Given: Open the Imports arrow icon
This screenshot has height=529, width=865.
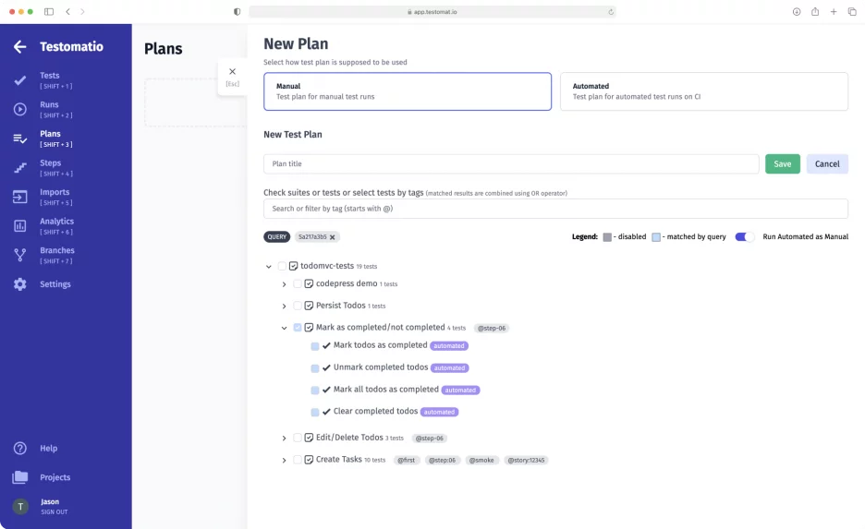Looking at the screenshot, I should point(19,197).
